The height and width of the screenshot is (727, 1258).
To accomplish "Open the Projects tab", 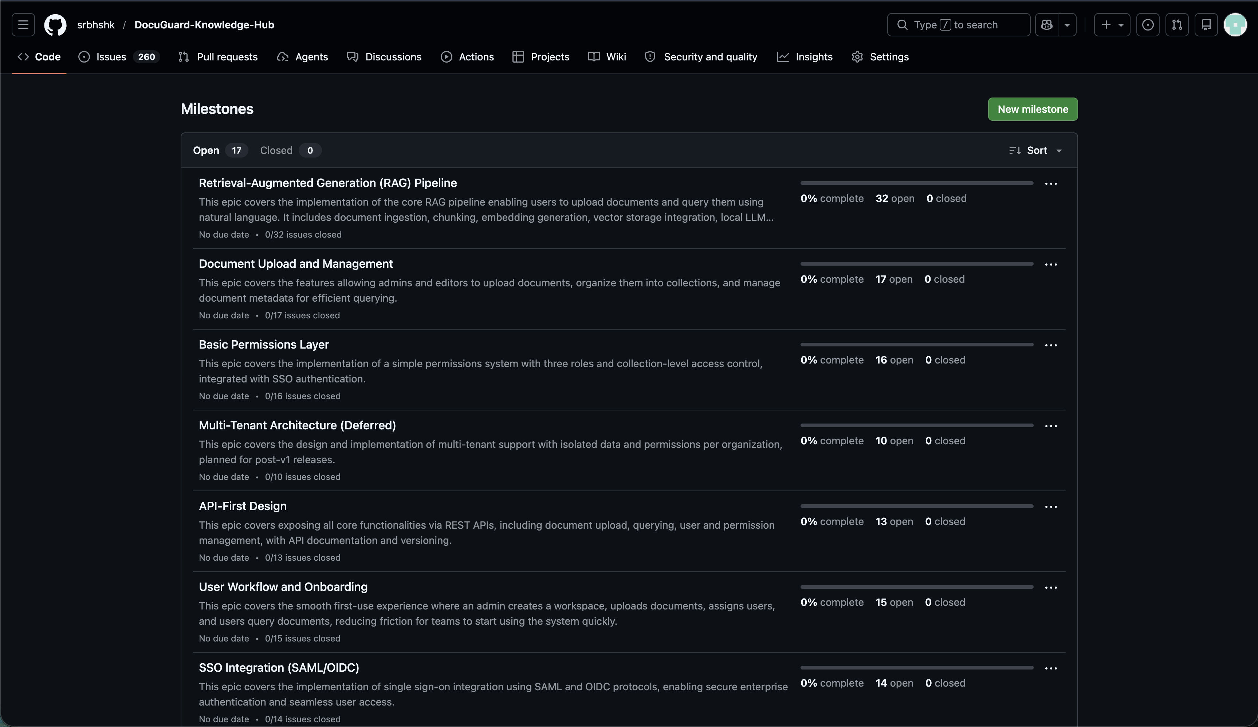I will [x=540, y=57].
